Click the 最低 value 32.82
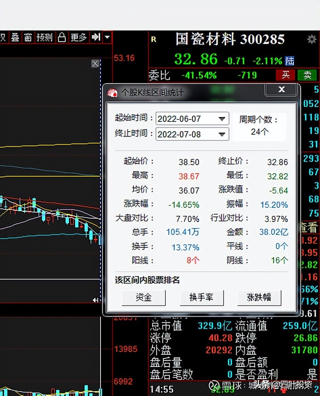Viewport: 320px width, 396px height. click(278, 176)
